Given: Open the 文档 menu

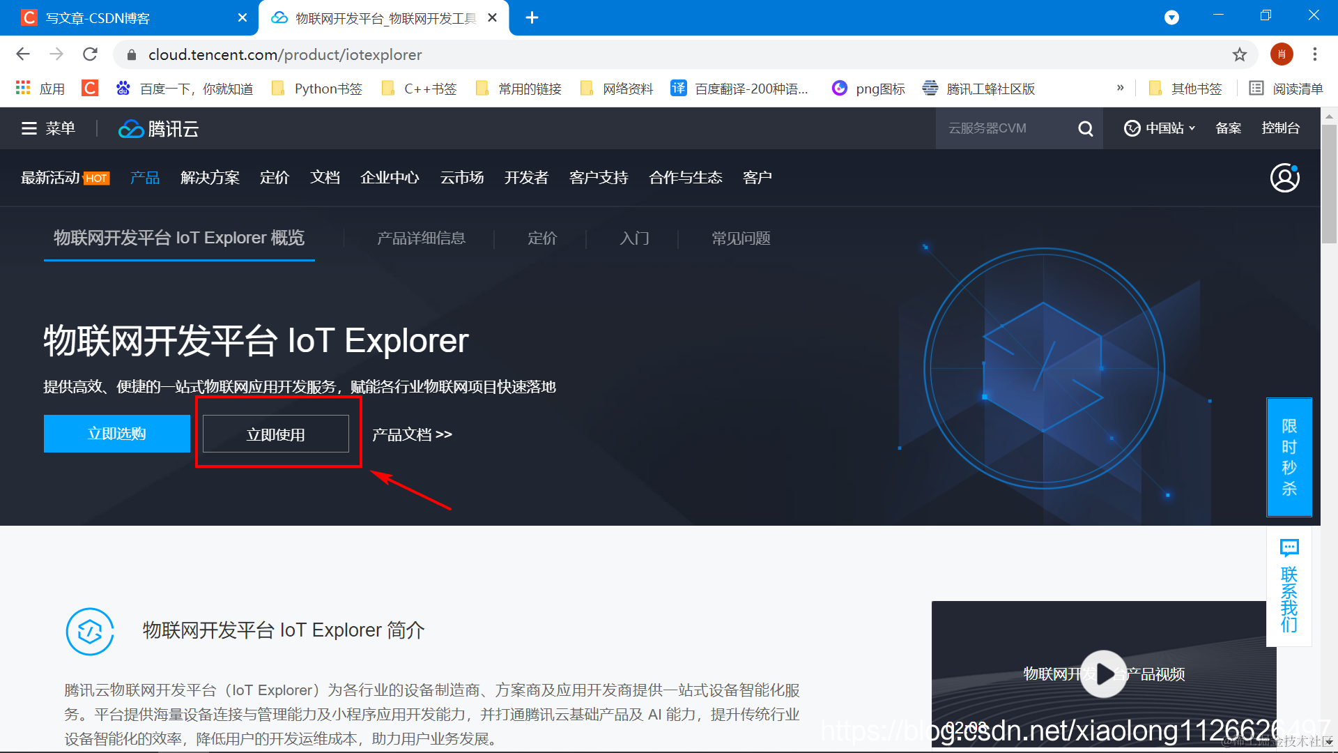Looking at the screenshot, I should (325, 178).
